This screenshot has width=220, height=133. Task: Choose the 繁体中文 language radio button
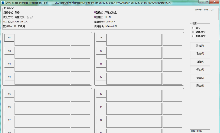tap(193, 36)
